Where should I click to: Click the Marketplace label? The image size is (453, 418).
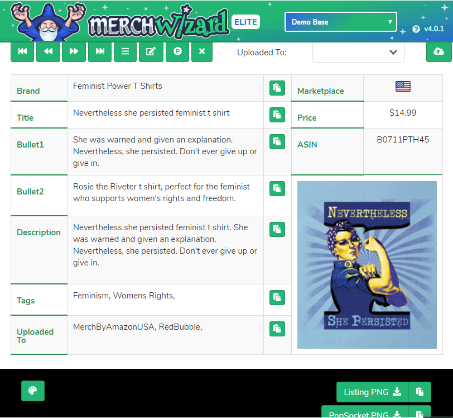(321, 91)
